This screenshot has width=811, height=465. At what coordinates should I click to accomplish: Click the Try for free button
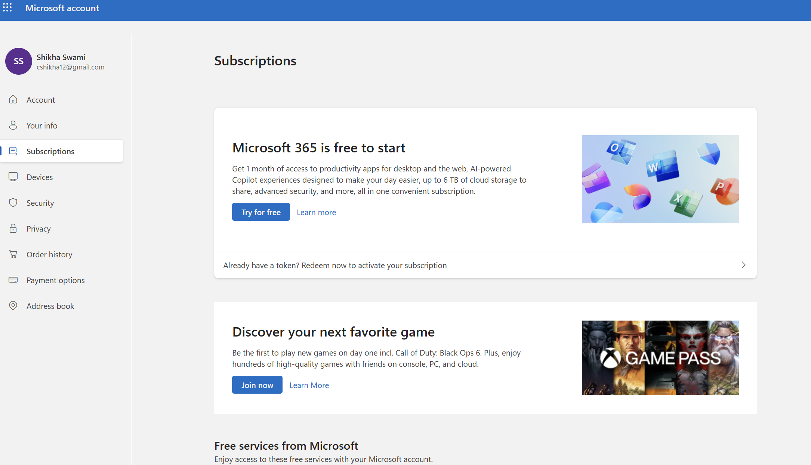click(261, 212)
